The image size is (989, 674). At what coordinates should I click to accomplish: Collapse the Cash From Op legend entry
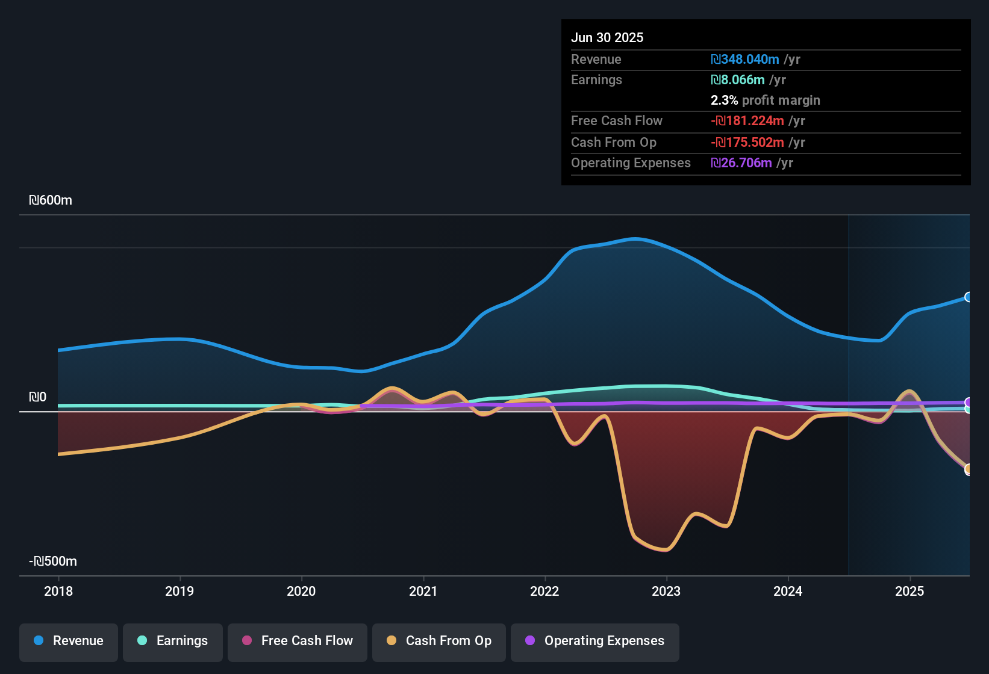tap(438, 641)
